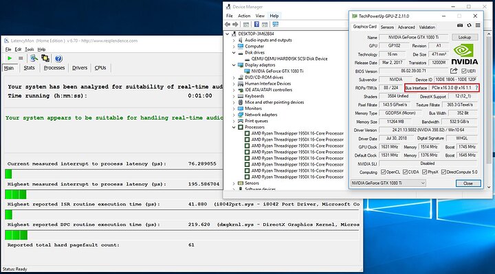The image size is (495, 274).
Task: Click the action pane icon in Device Manager's toolbar
Action: pyautogui.click(x=265, y=24)
